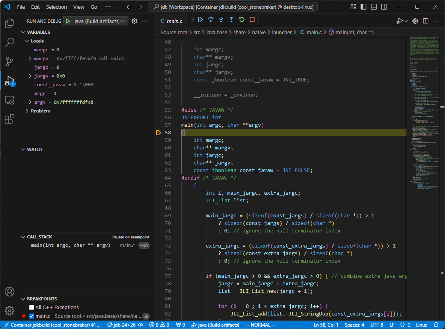Viewport: 445px width, 329px height.
Task: Select the Step Over debug icon
Action: (211, 19)
